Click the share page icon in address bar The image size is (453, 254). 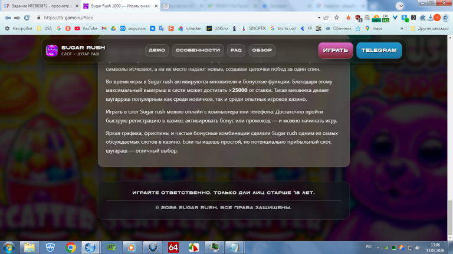pos(326,18)
